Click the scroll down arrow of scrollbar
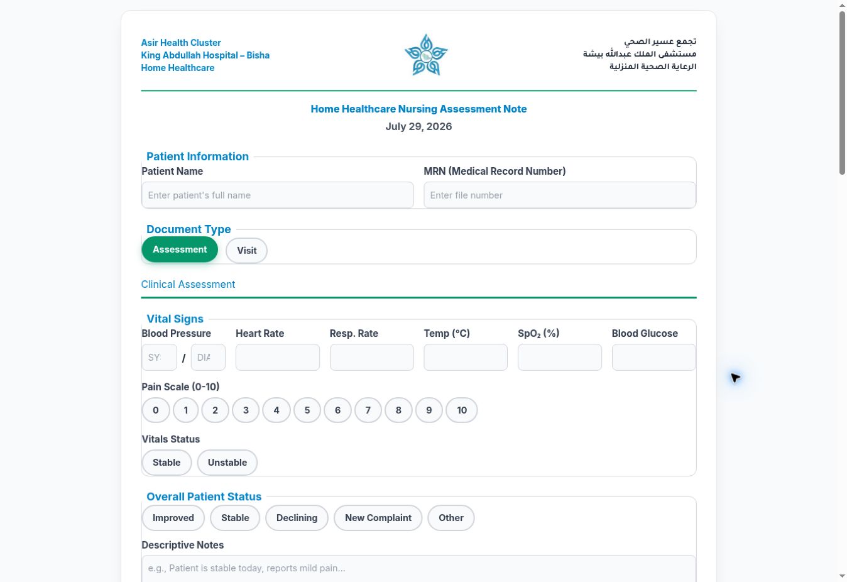The height and width of the screenshot is (582, 847). pyautogui.click(x=842, y=576)
